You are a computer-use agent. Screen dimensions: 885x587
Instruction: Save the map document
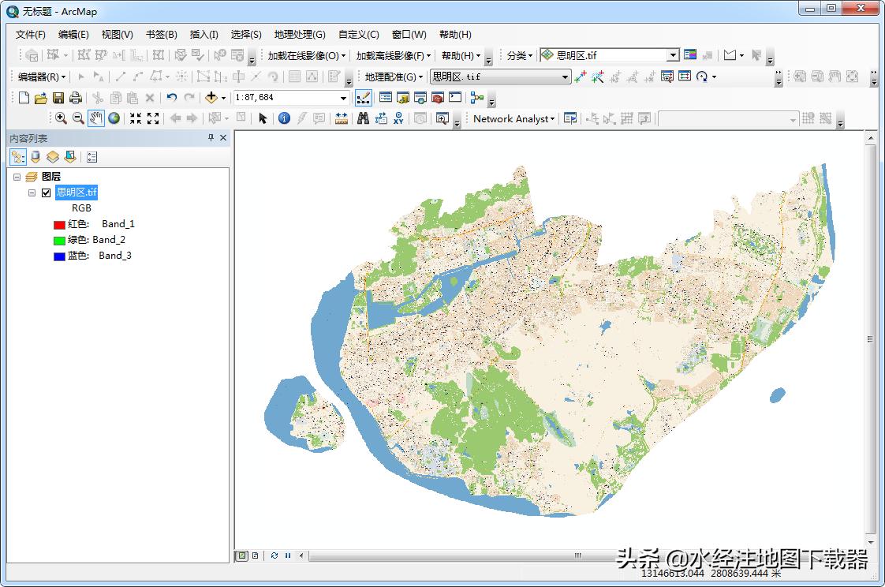tap(58, 98)
